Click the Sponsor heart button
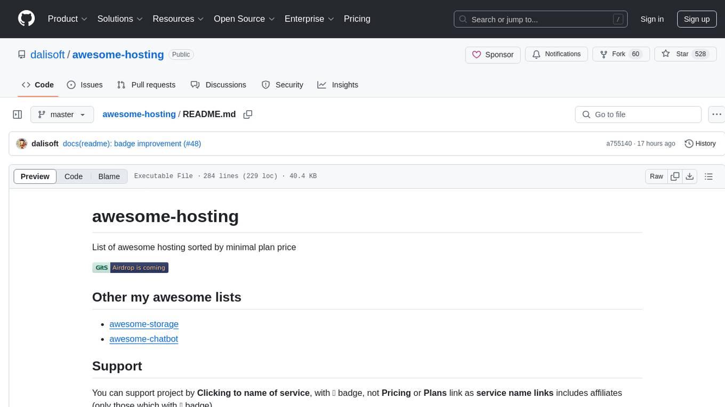 [x=493, y=54]
